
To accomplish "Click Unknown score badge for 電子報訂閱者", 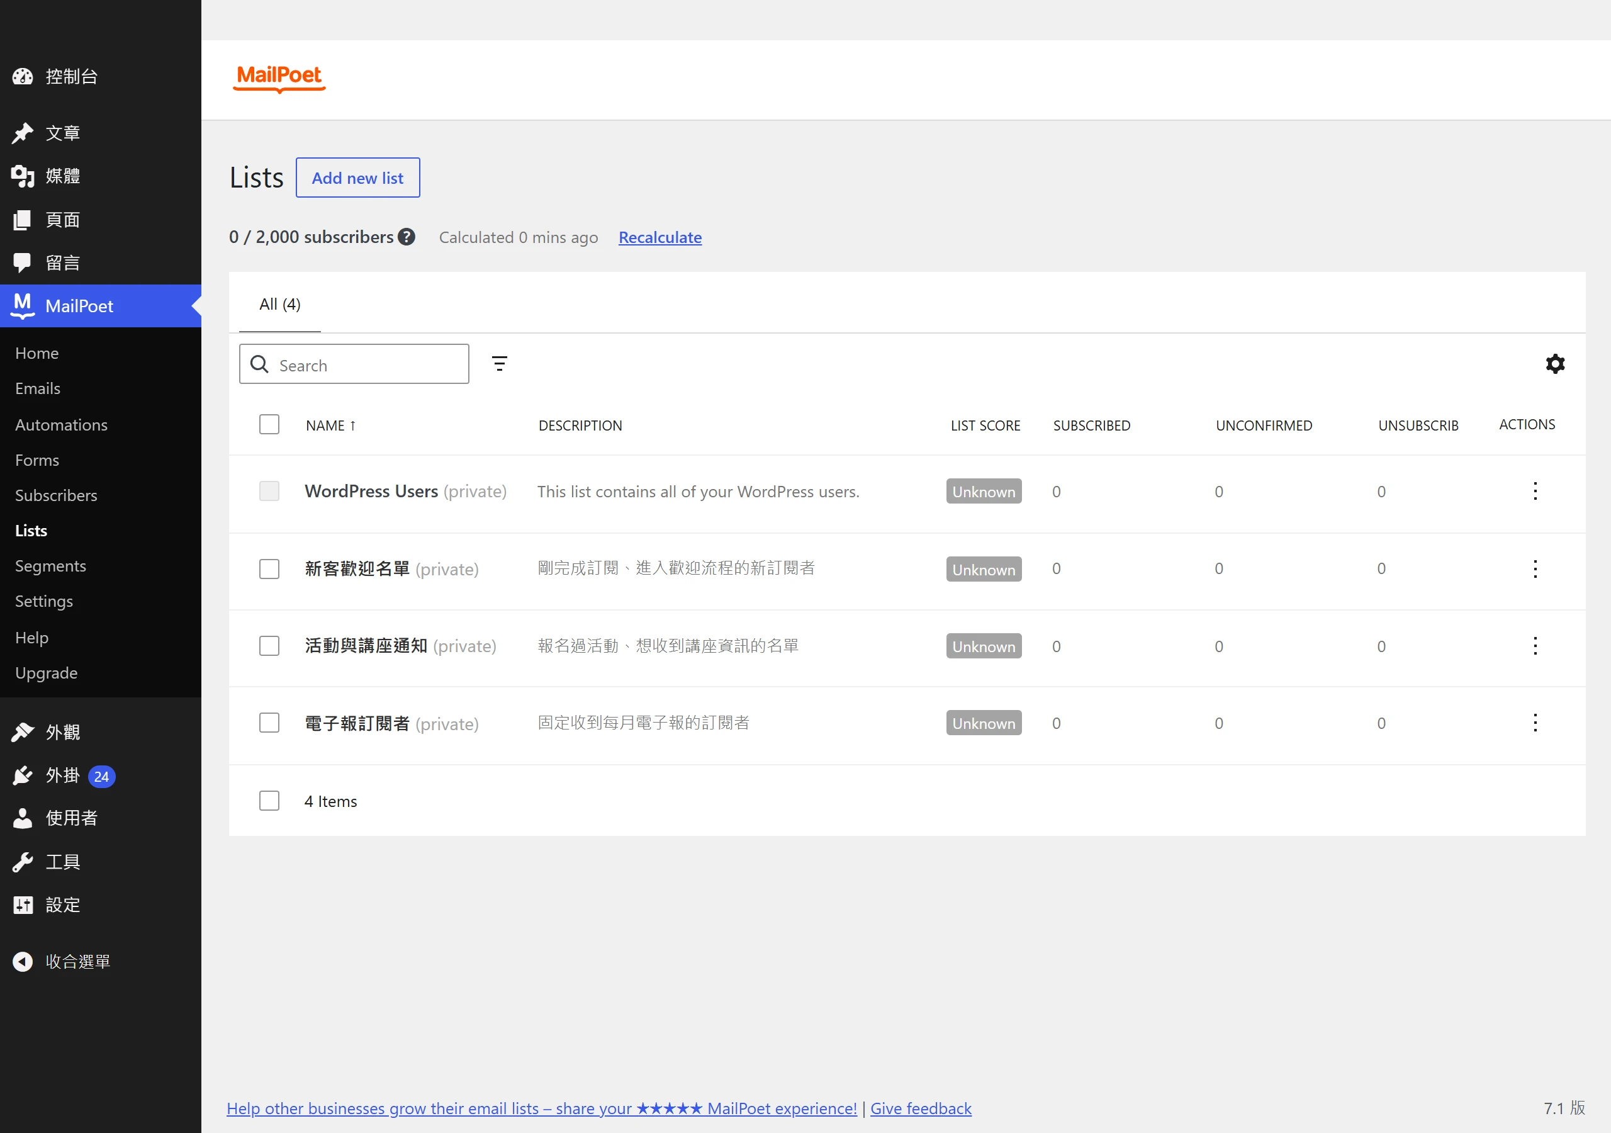I will coord(984,723).
